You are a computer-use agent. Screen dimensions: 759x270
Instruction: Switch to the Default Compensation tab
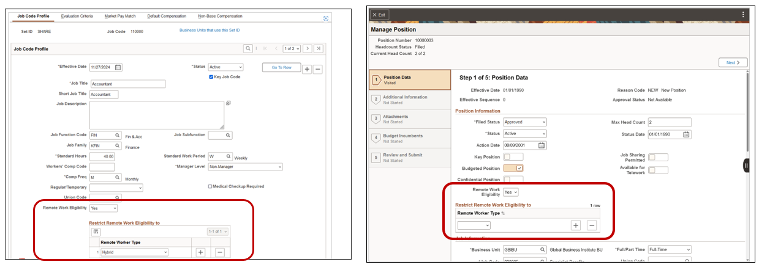click(x=165, y=15)
